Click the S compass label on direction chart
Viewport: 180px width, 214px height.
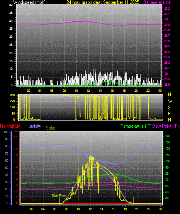coord(169,108)
